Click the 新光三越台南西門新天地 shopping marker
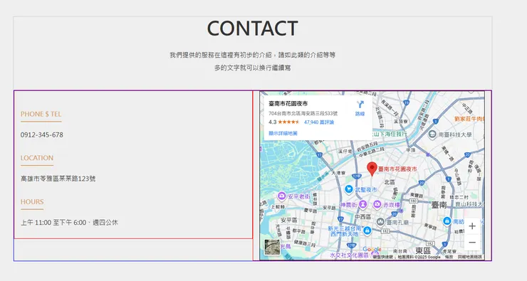This screenshot has width=527, height=281. point(367,230)
